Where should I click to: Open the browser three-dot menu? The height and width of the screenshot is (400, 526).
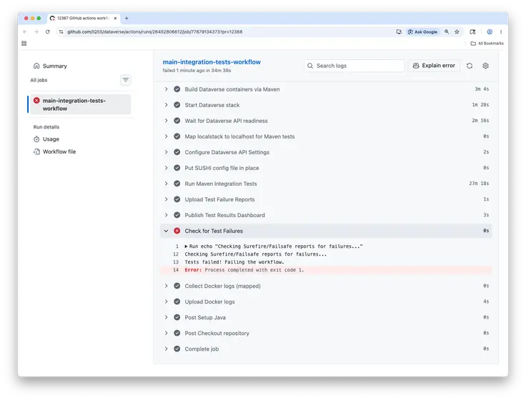[501, 32]
